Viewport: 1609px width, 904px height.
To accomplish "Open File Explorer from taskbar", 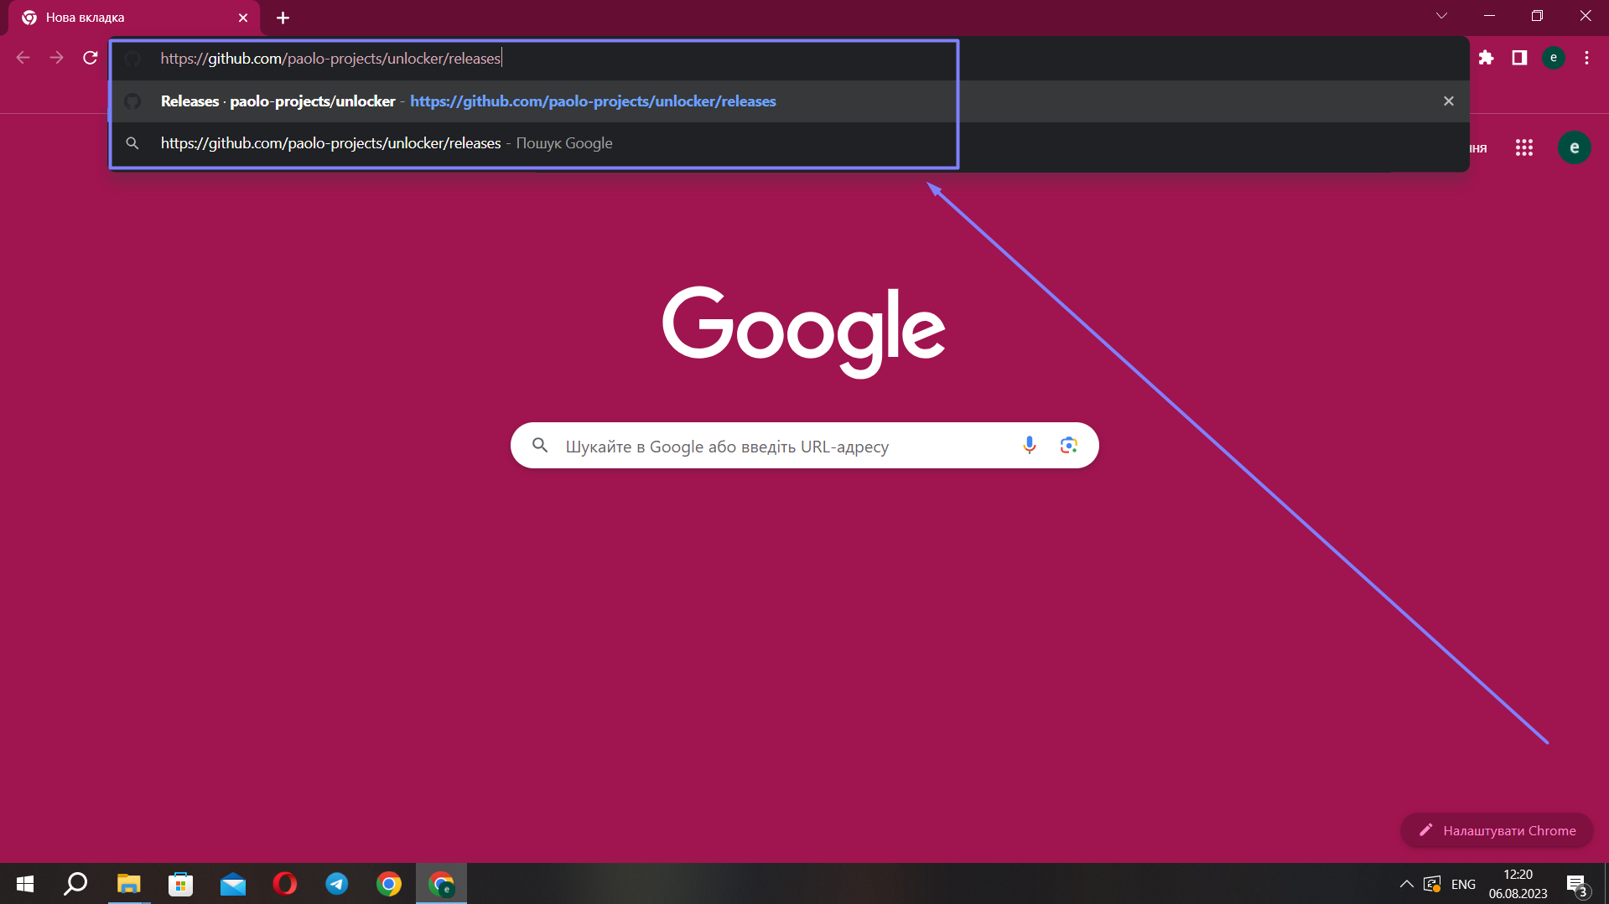I will pyautogui.click(x=128, y=884).
